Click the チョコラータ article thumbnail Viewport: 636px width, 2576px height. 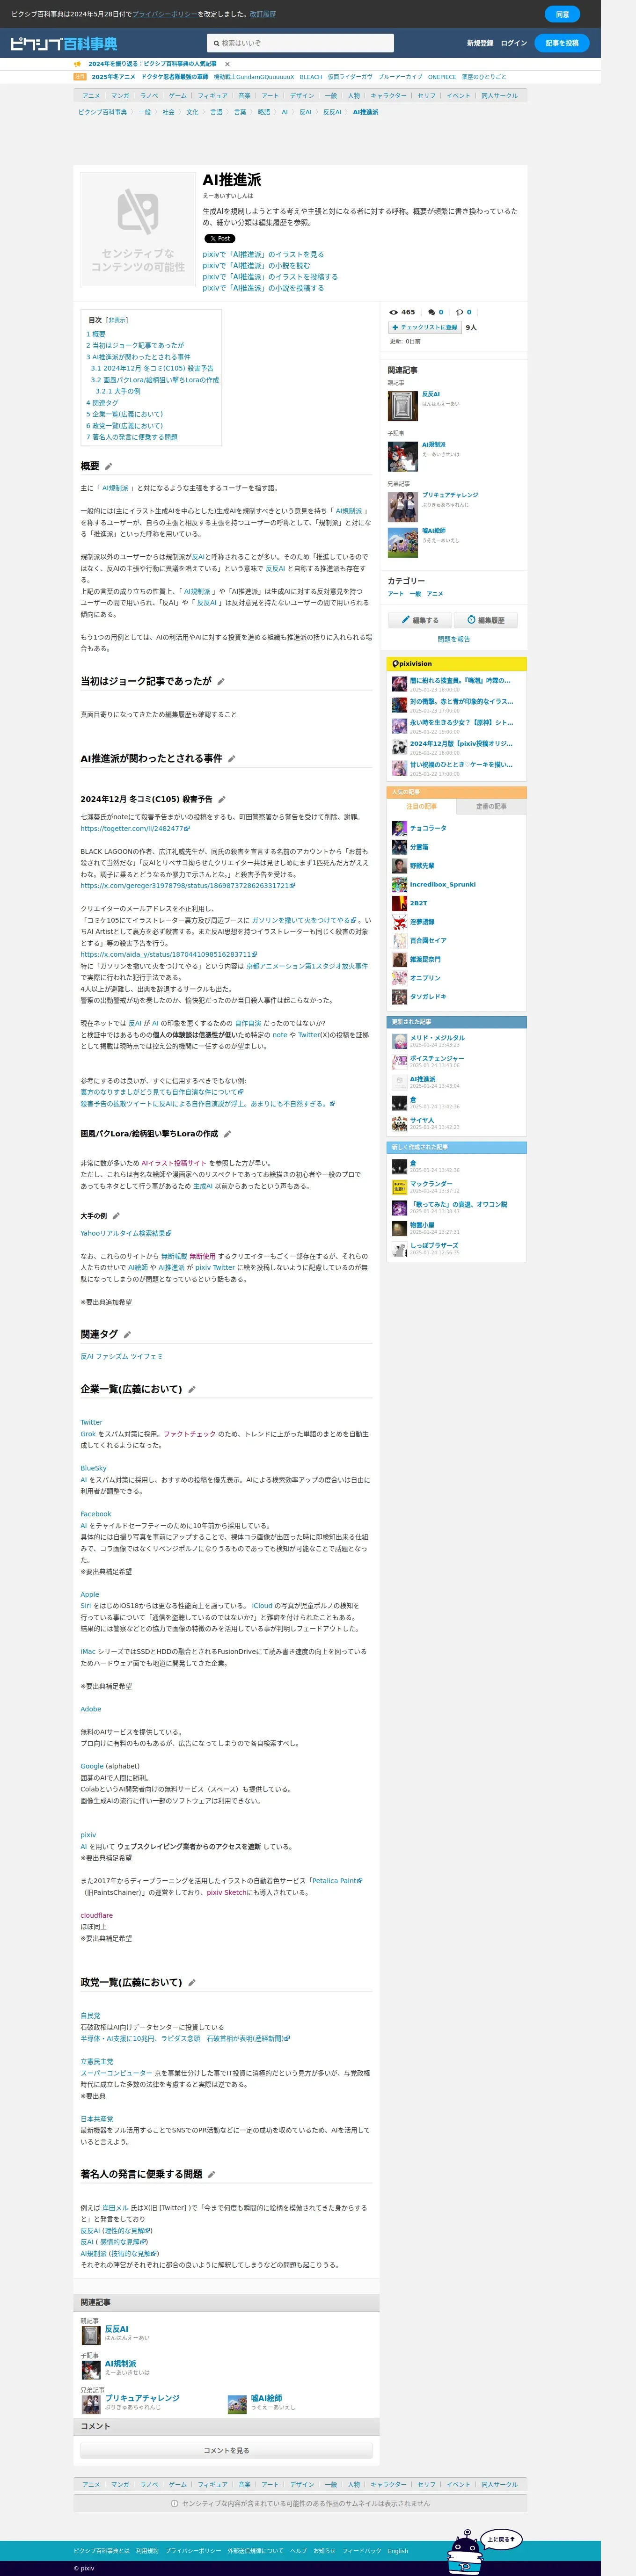point(399,828)
